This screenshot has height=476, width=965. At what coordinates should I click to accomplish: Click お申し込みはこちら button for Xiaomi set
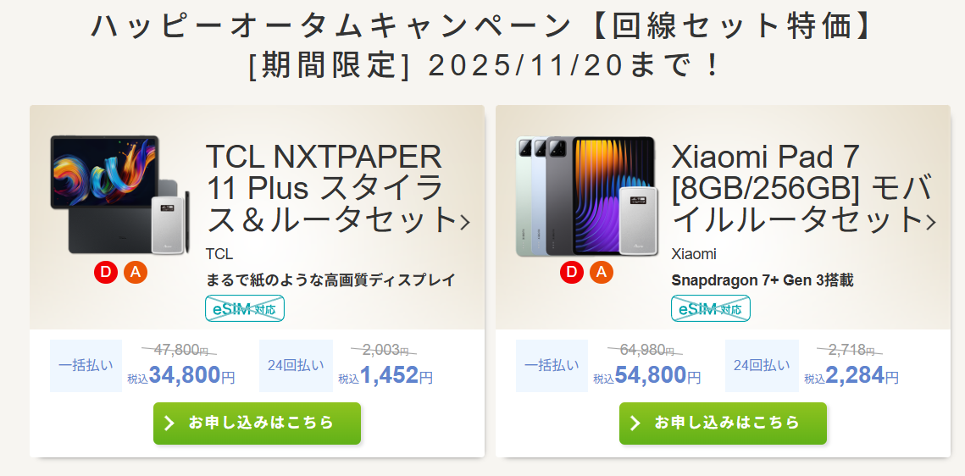(724, 423)
